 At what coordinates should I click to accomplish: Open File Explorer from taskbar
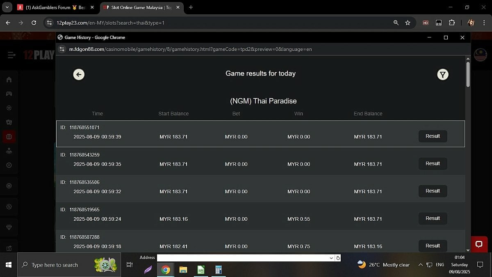(x=183, y=270)
